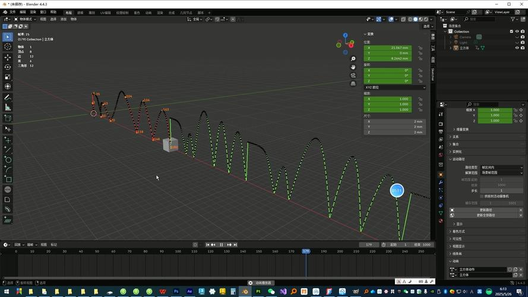Click the zoom magnifier in viewport
This screenshot has width=528, height=297.
353,59
